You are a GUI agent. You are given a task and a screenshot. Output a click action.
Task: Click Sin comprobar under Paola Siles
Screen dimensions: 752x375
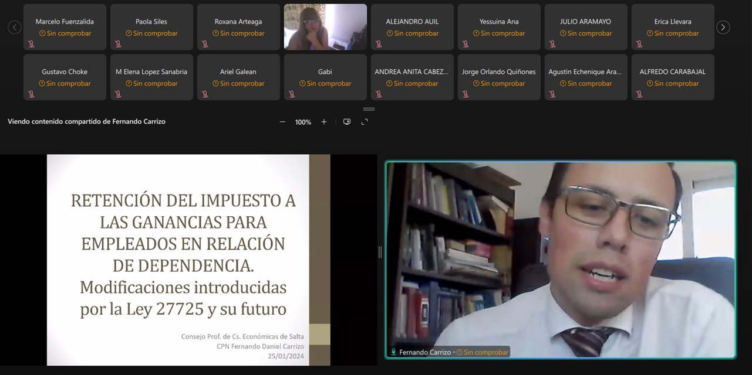pos(152,33)
